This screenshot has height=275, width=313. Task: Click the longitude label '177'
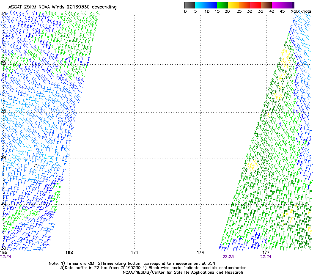coord(266,253)
